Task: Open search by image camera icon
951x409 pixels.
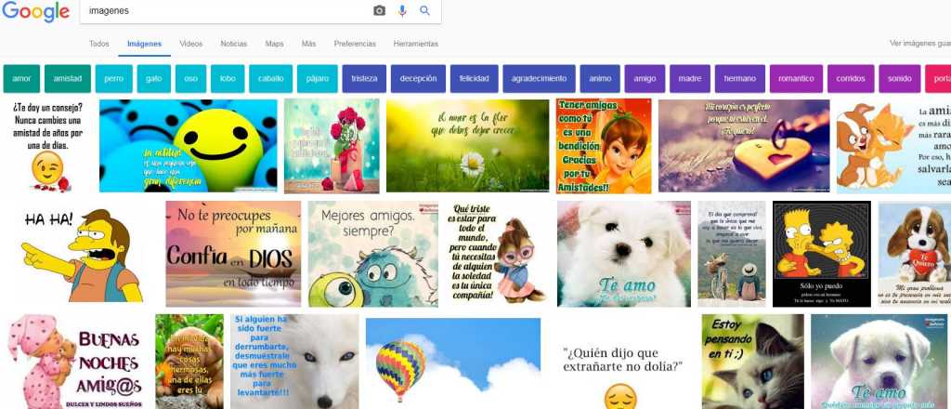Action: click(379, 11)
